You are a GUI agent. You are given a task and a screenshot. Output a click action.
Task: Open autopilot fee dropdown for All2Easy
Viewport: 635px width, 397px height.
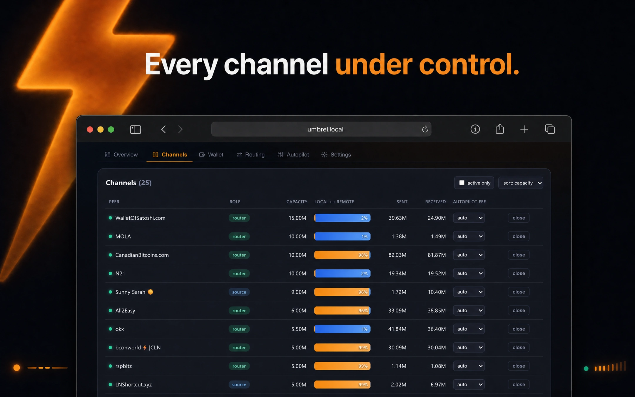(x=469, y=311)
